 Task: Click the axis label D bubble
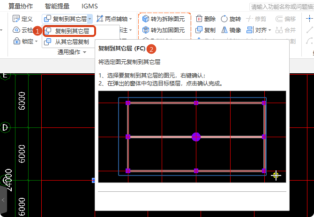point(5,127)
